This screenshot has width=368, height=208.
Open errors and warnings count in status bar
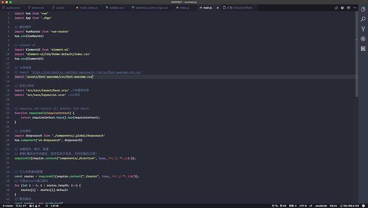pos(34,206)
